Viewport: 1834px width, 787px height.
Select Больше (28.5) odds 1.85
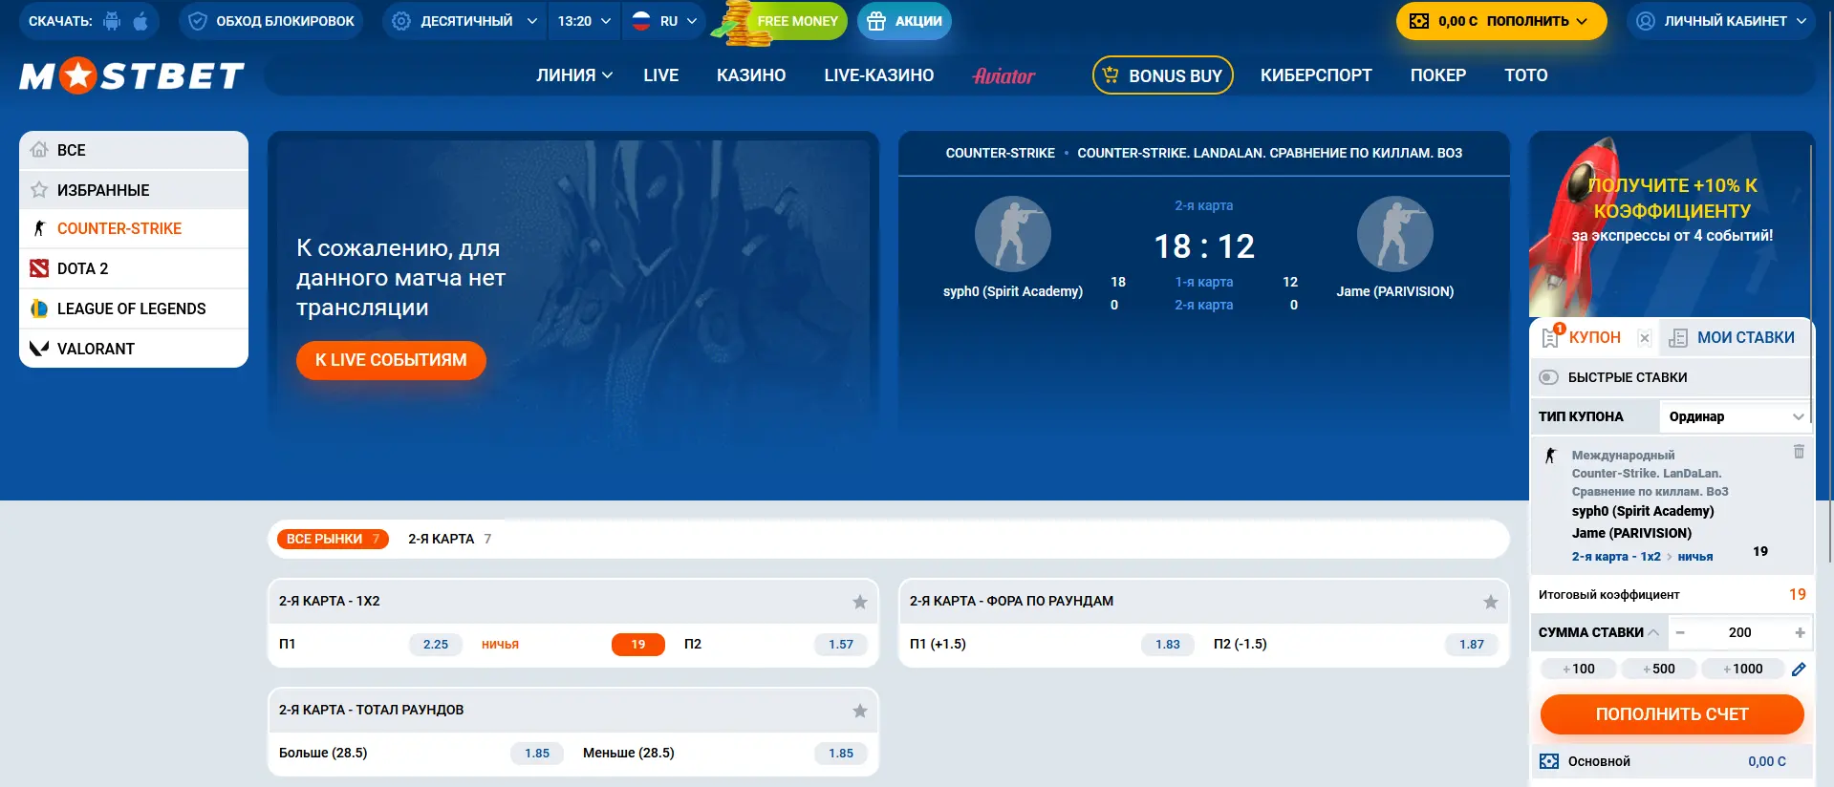click(537, 754)
